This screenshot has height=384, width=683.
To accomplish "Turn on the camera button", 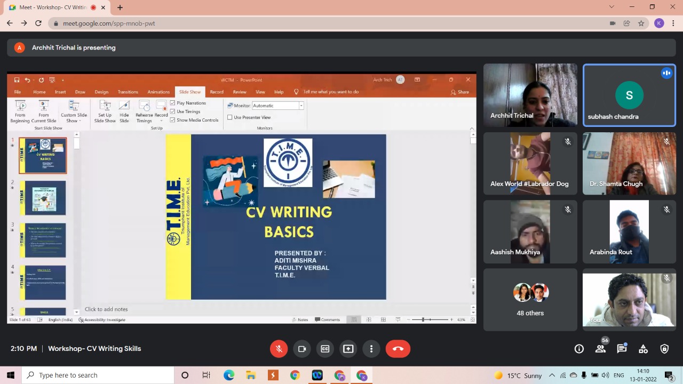I will [x=302, y=349].
